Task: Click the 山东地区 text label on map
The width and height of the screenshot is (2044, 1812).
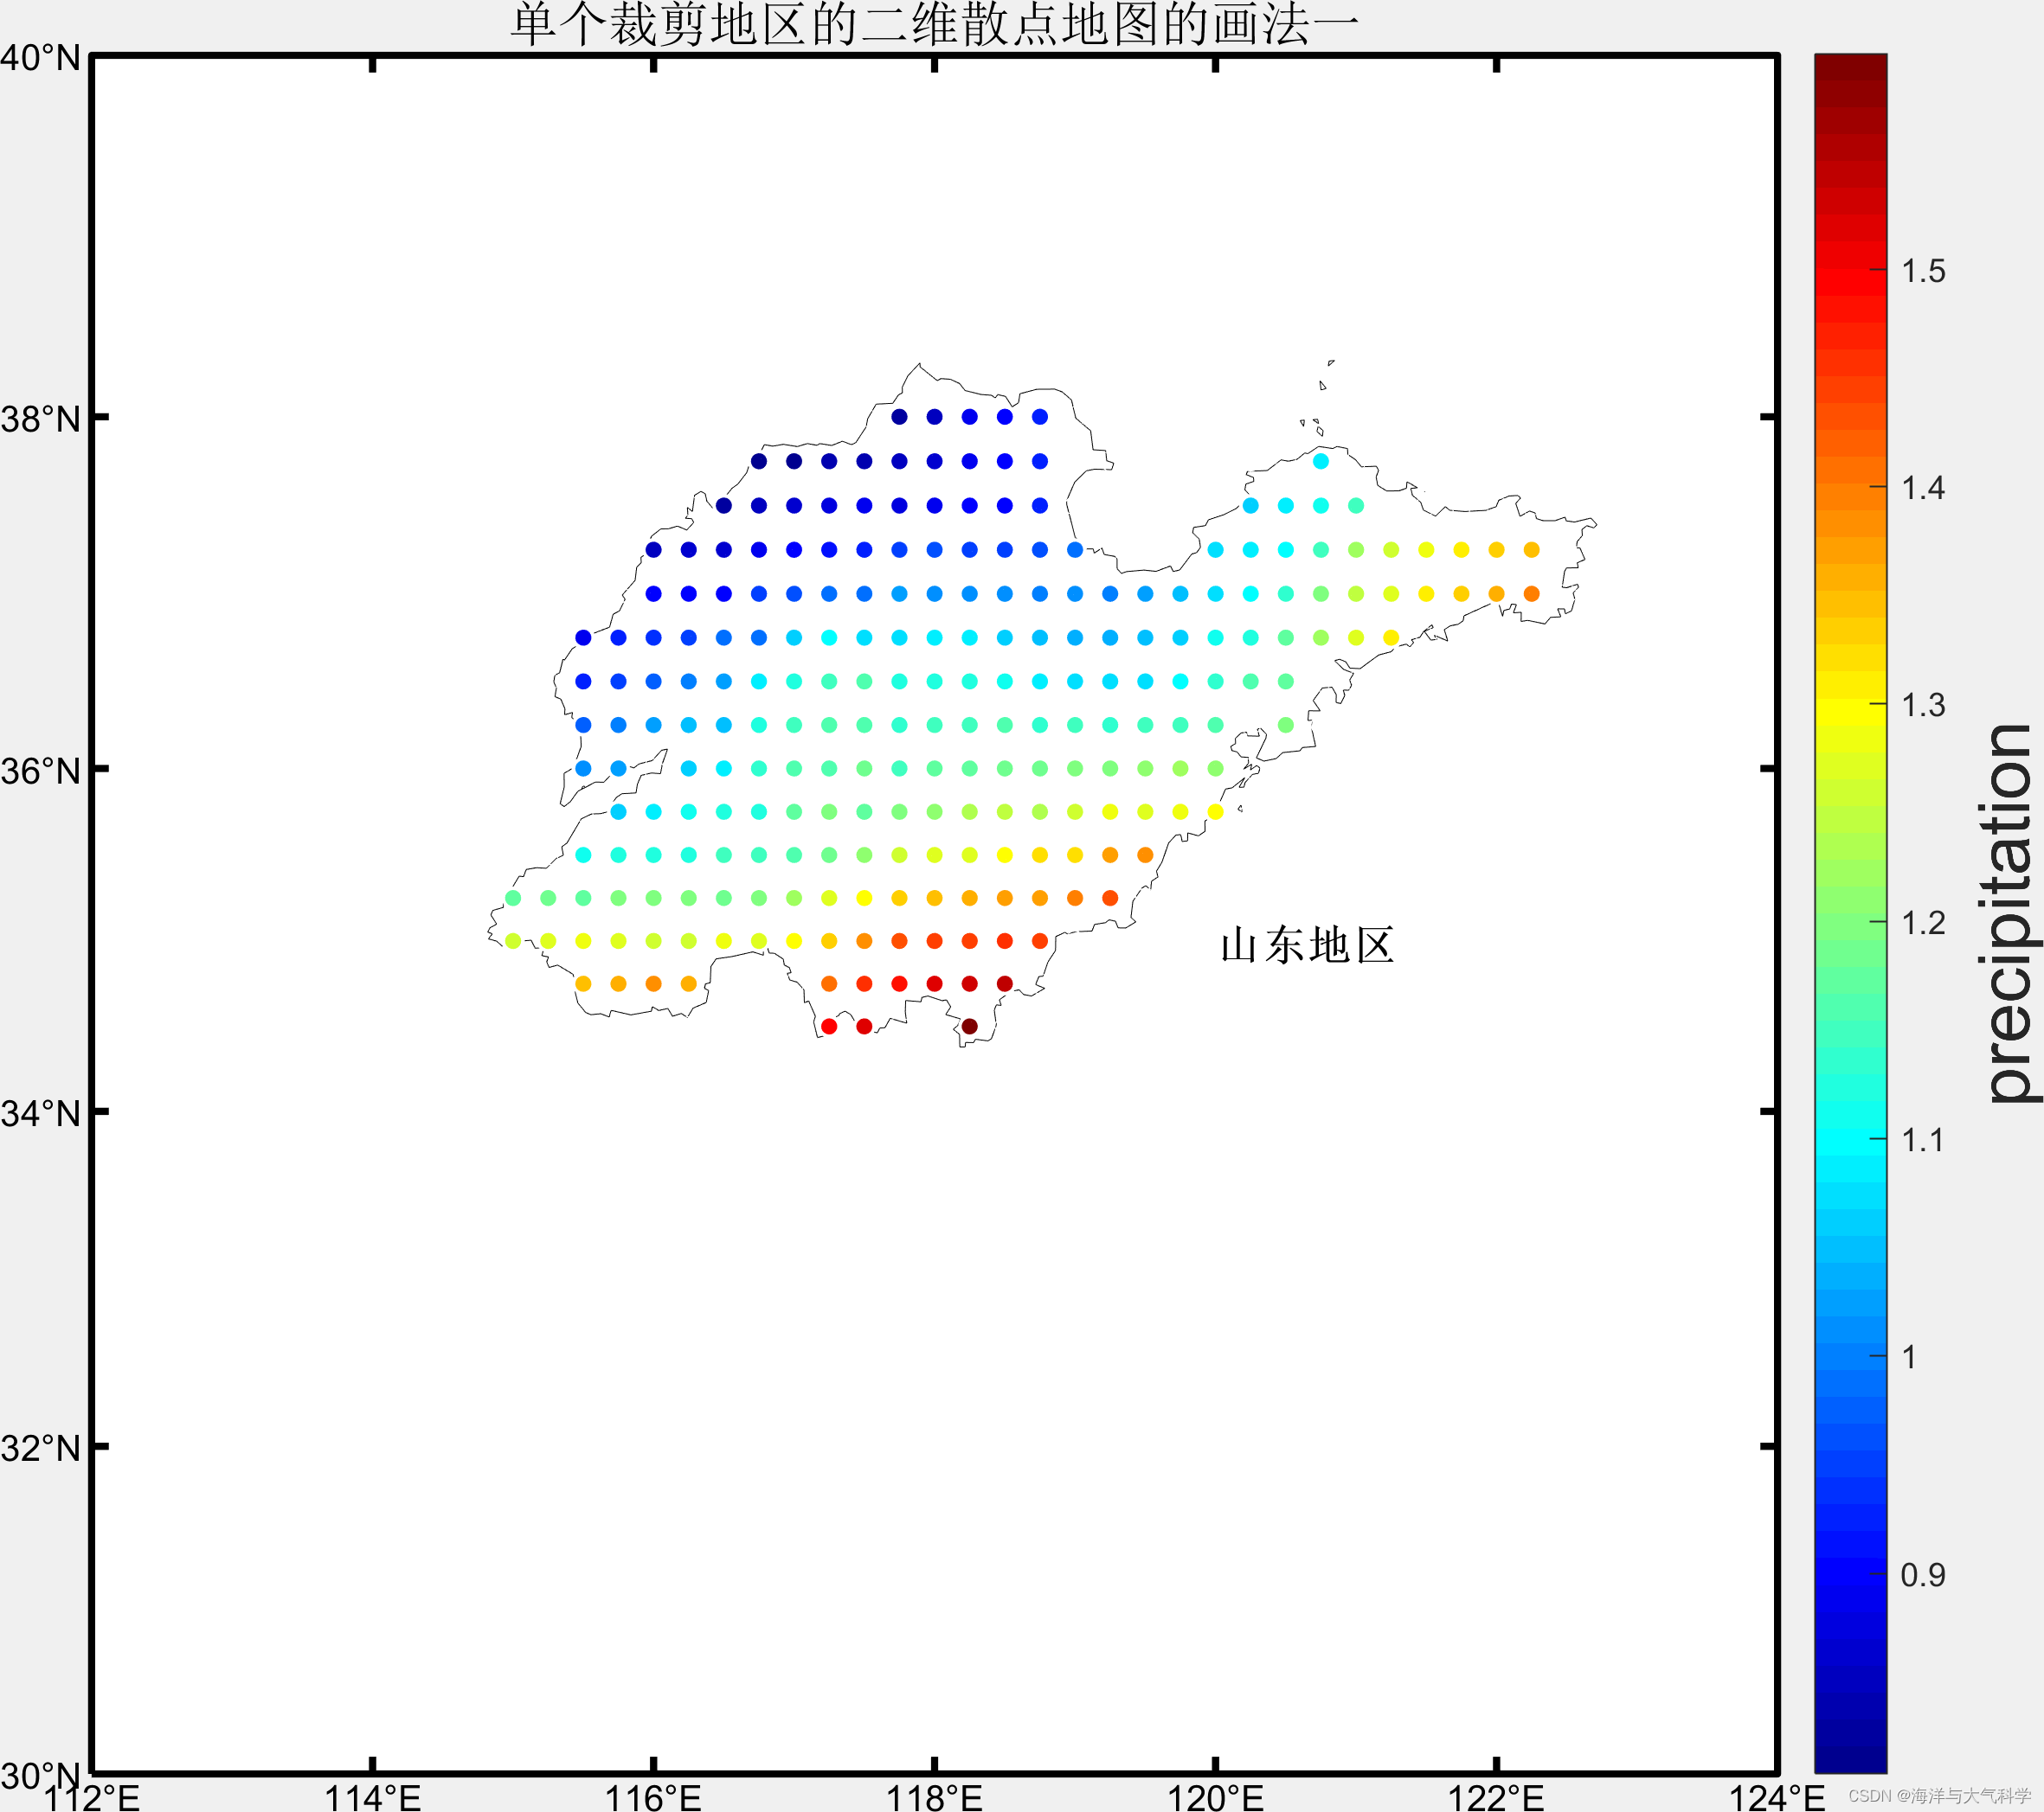Action: click(x=1306, y=945)
